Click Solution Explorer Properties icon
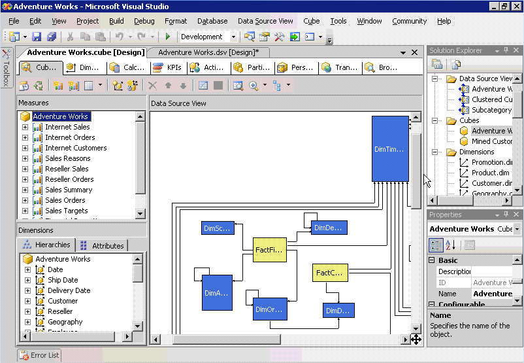524x363 pixels. tap(437, 63)
